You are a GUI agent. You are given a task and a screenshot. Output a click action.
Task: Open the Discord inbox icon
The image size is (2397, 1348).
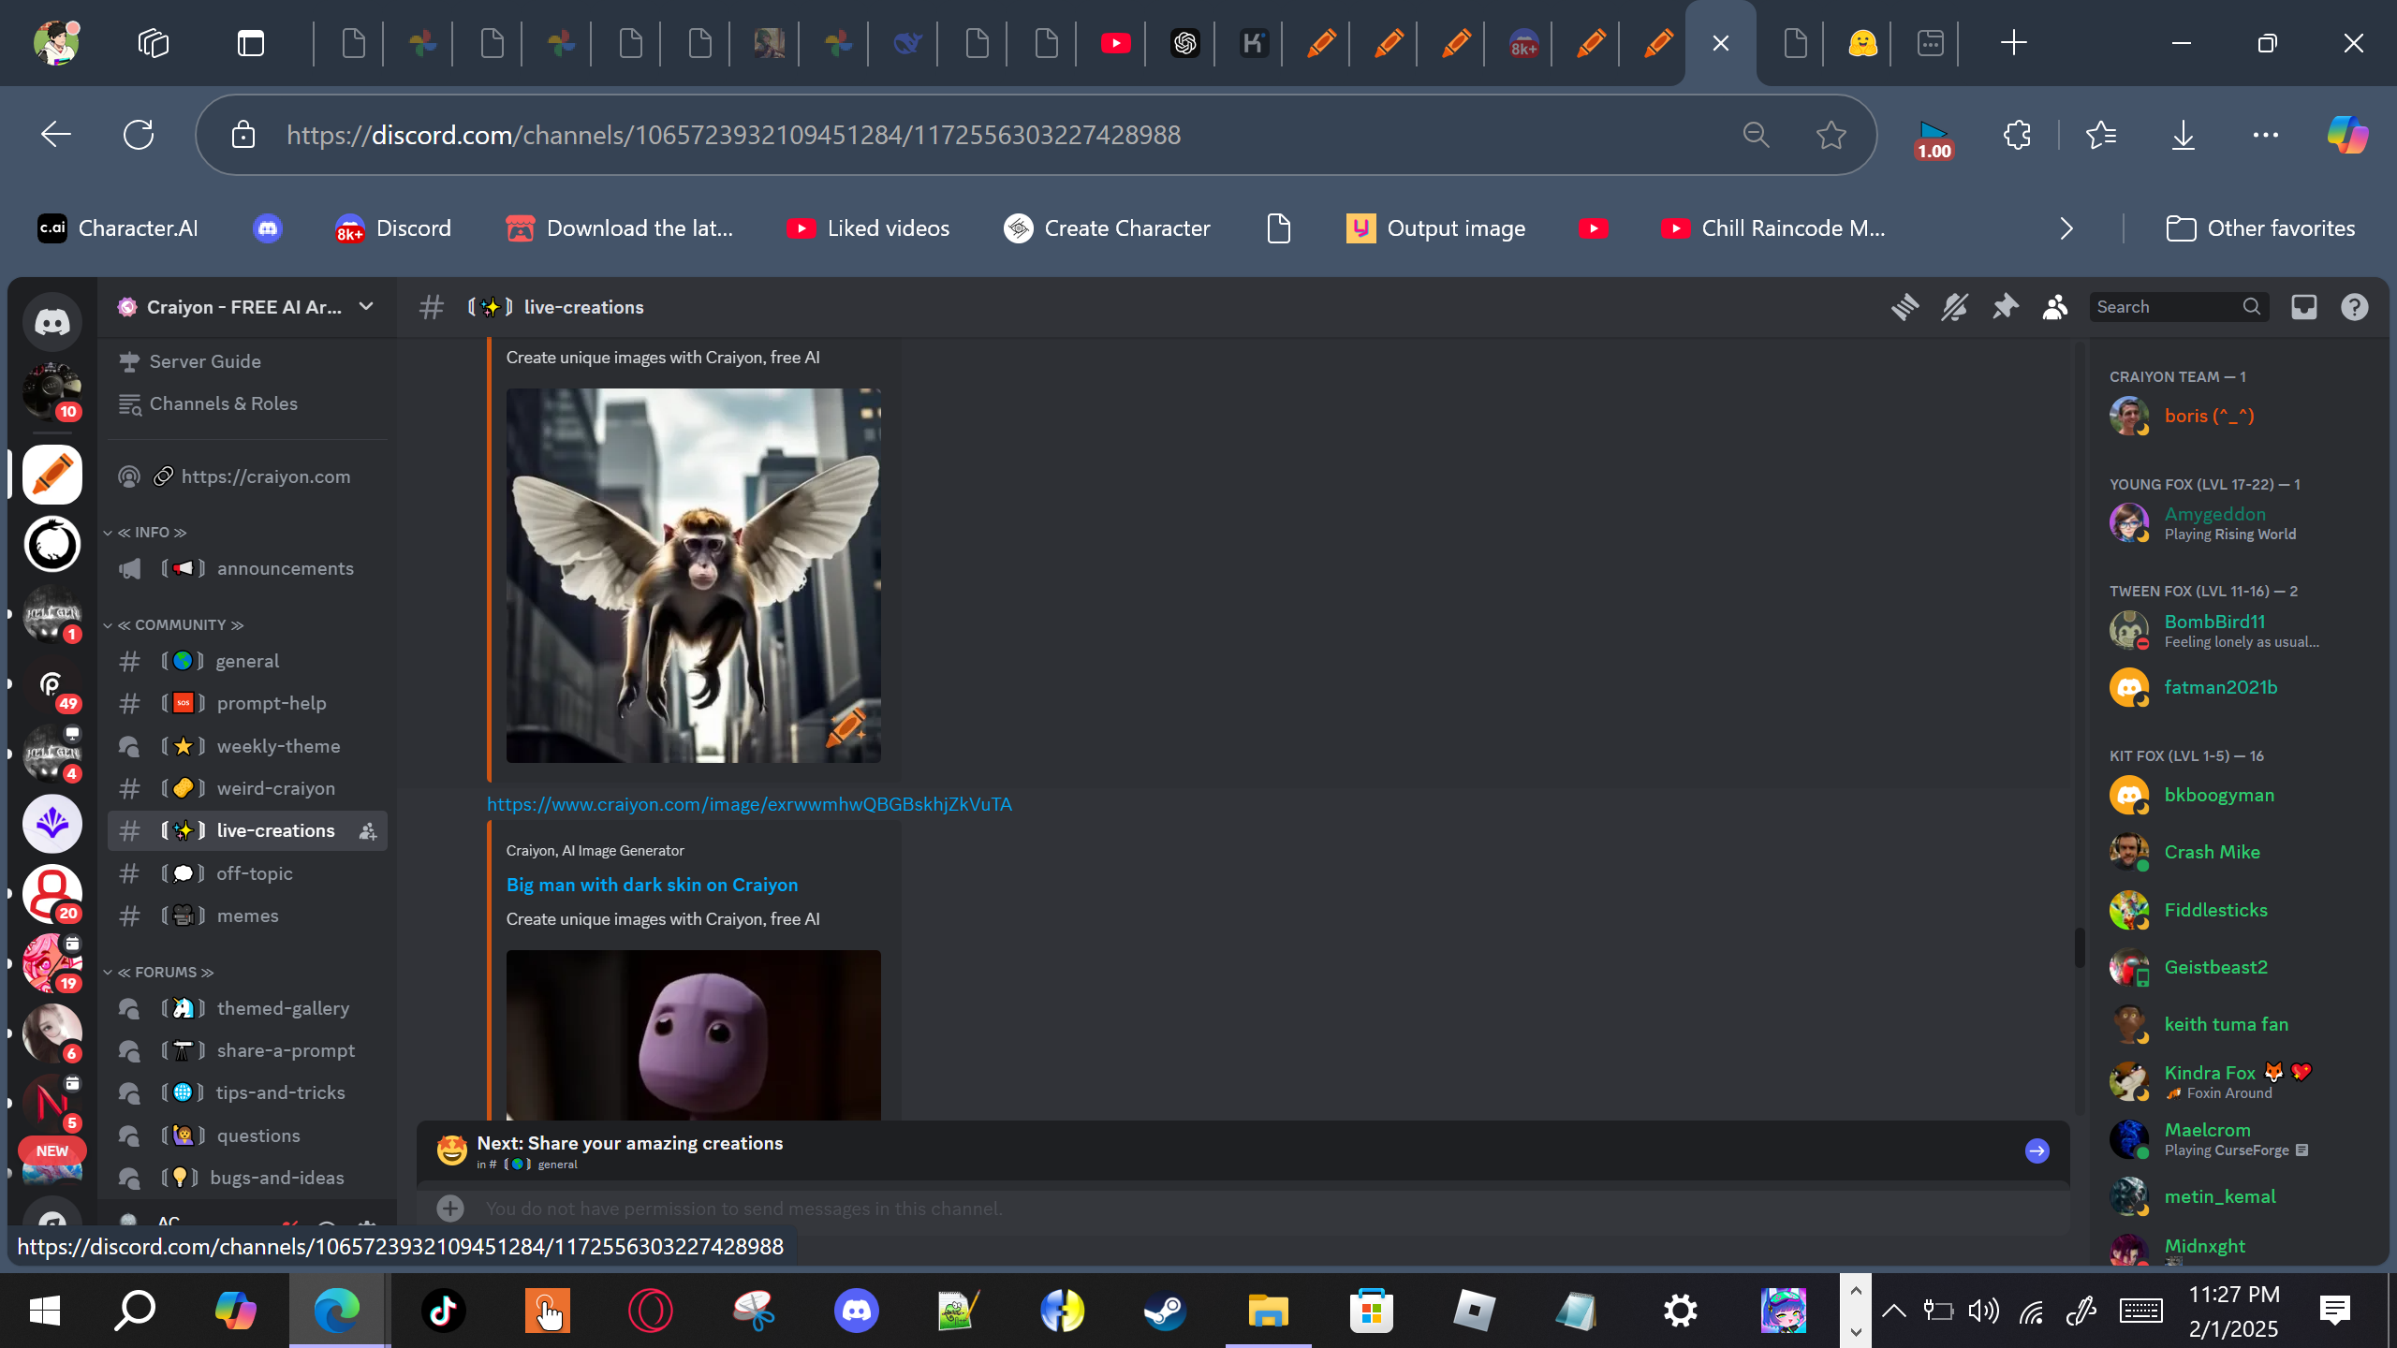[x=2303, y=307]
